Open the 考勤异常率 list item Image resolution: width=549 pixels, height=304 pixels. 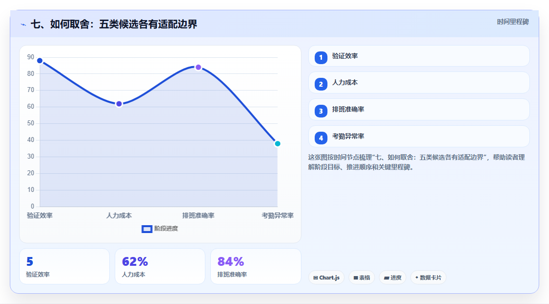pos(419,137)
